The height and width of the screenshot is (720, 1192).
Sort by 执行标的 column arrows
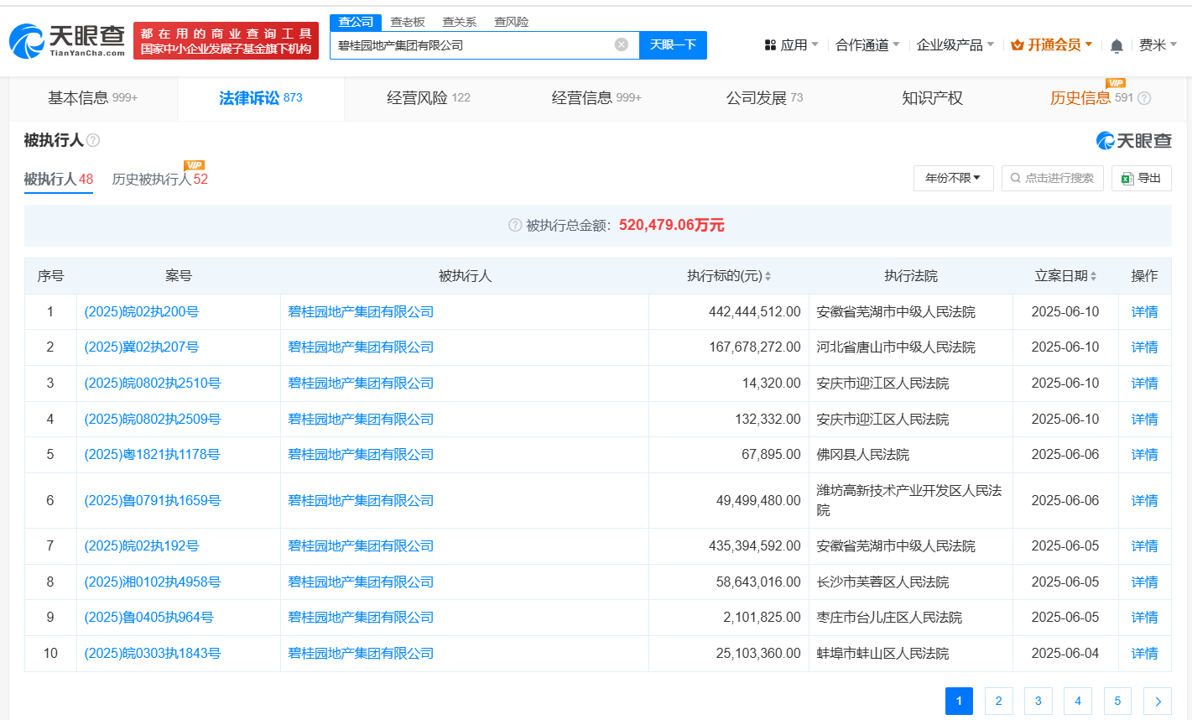(x=768, y=276)
